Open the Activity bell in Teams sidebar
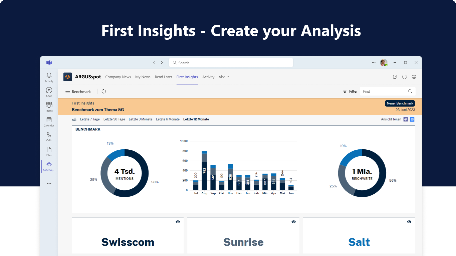 [49, 77]
